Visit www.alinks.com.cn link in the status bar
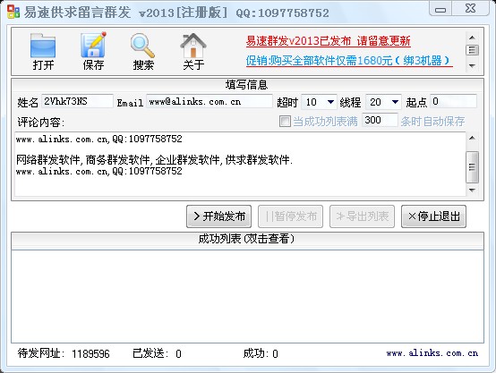 pos(432,353)
